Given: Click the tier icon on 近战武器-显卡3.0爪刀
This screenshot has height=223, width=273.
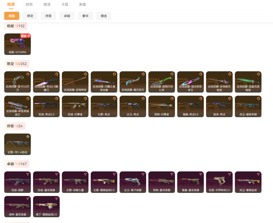Looking at the screenshot, I should pyautogui.click(x=28, y=74).
